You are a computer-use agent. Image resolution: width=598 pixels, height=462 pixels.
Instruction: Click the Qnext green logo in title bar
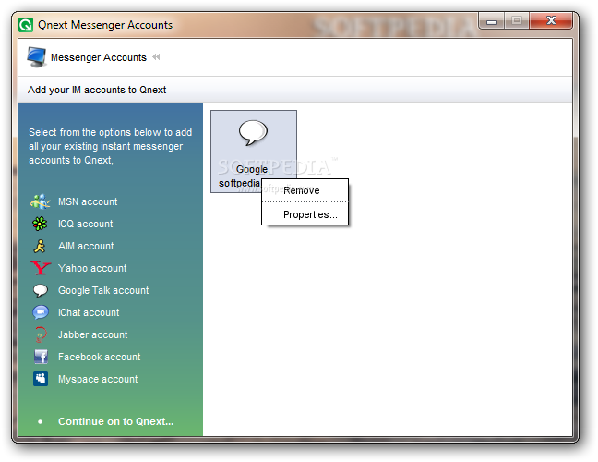pyautogui.click(x=26, y=25)
